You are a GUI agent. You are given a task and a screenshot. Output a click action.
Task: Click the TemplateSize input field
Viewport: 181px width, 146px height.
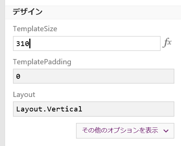click(x=87, y=43)
